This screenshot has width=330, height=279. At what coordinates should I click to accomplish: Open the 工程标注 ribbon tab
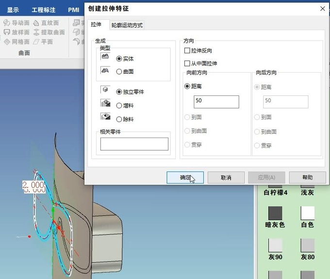tap(43, 10)
